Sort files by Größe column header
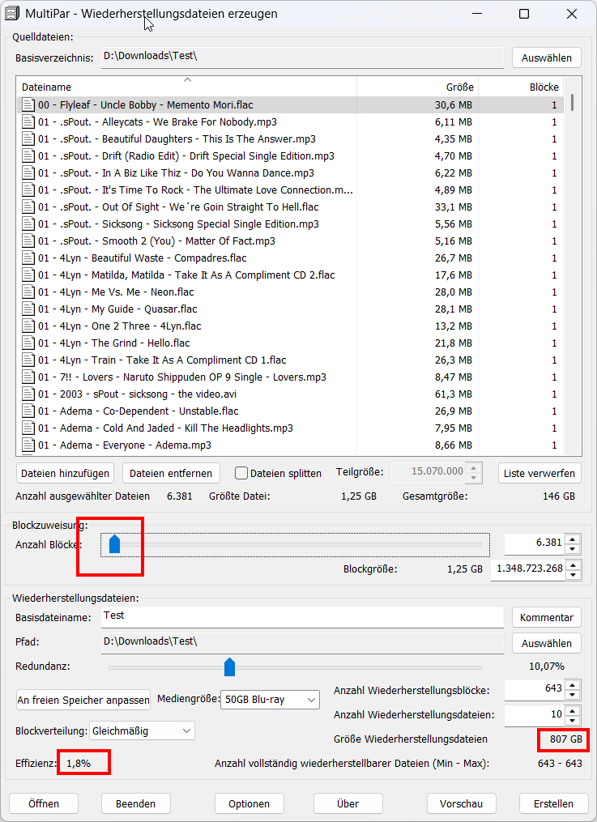 pos(418,87)
